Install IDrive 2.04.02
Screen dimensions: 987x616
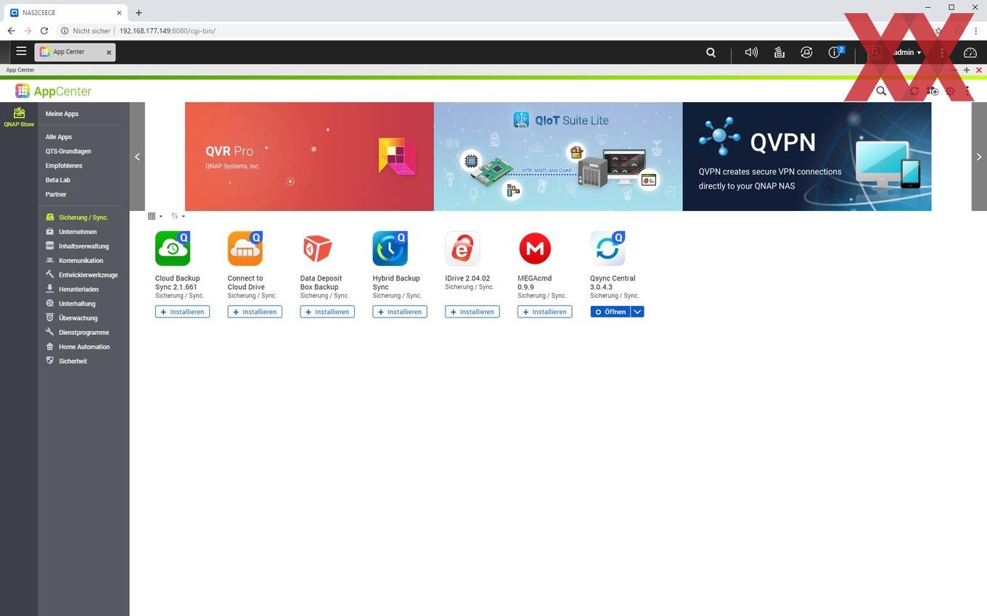coord(472,312)
